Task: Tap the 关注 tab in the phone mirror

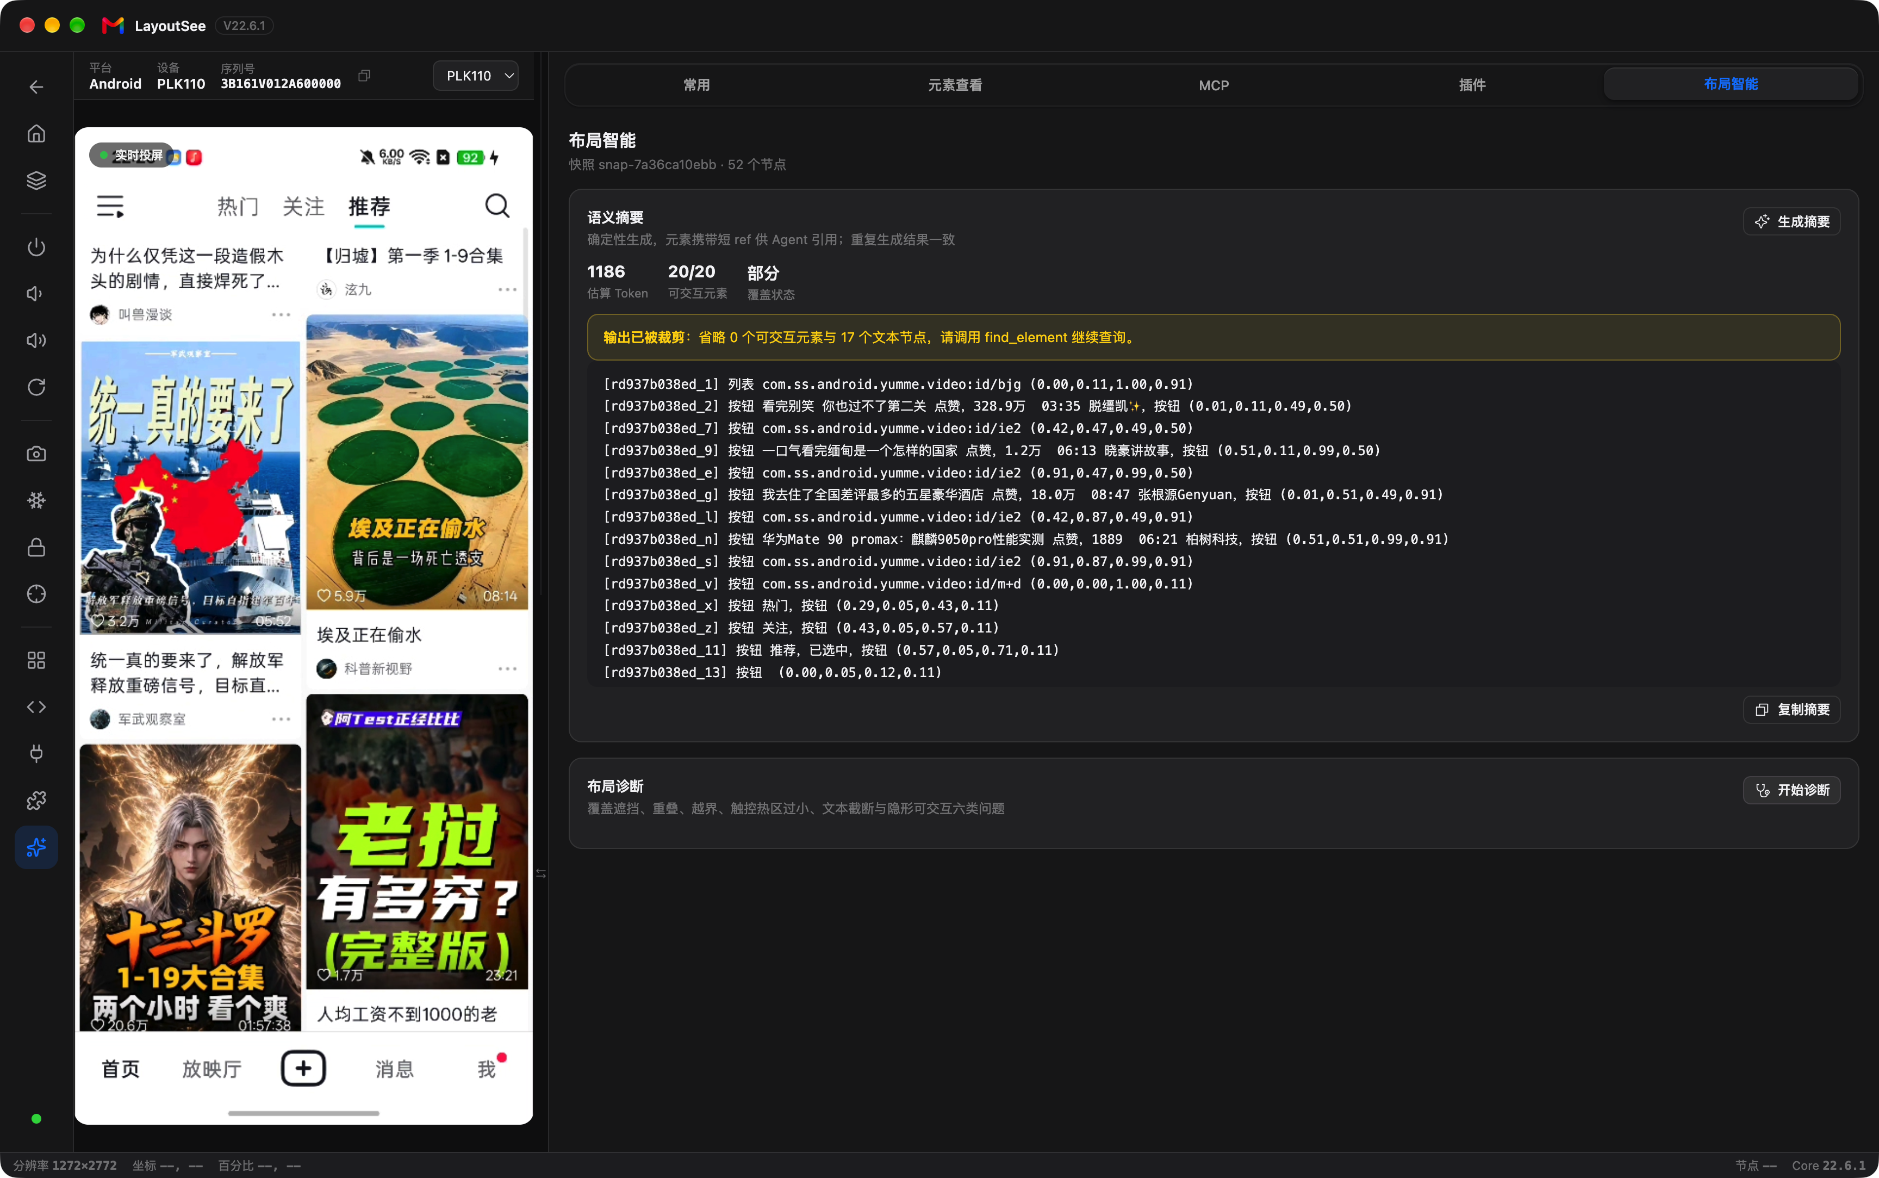Action: (303, 207)
